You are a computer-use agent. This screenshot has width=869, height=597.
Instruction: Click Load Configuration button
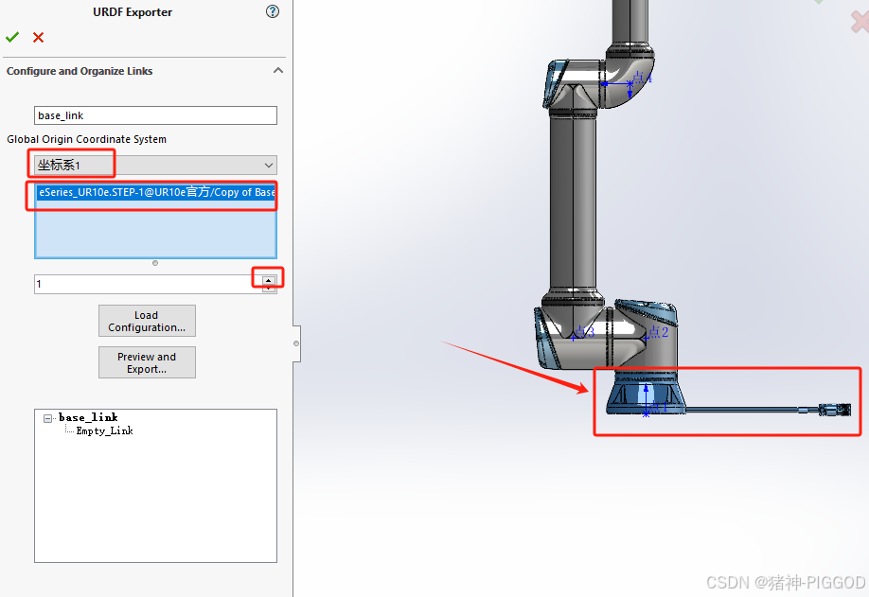pyautogui.click(x=147, y=321)
